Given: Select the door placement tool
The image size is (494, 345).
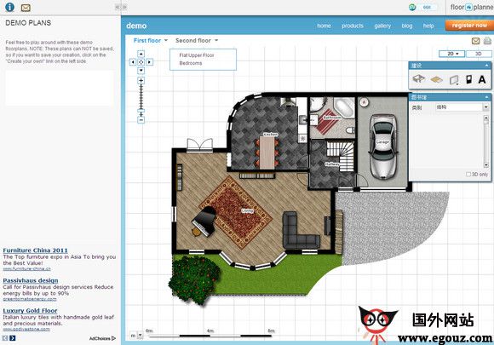Looking at the screenshot, I should point(468,79).
